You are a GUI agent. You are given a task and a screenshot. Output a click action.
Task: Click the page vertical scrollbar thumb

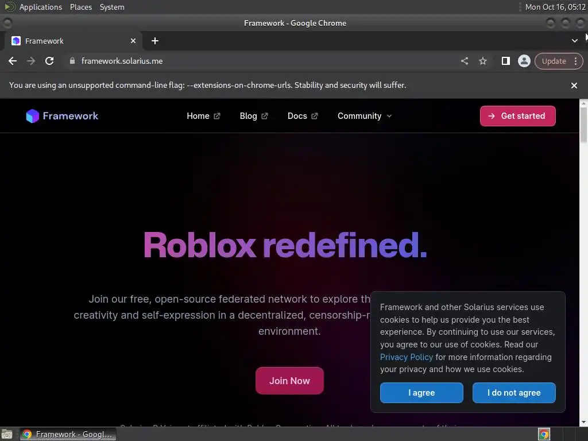coord(583,125)
